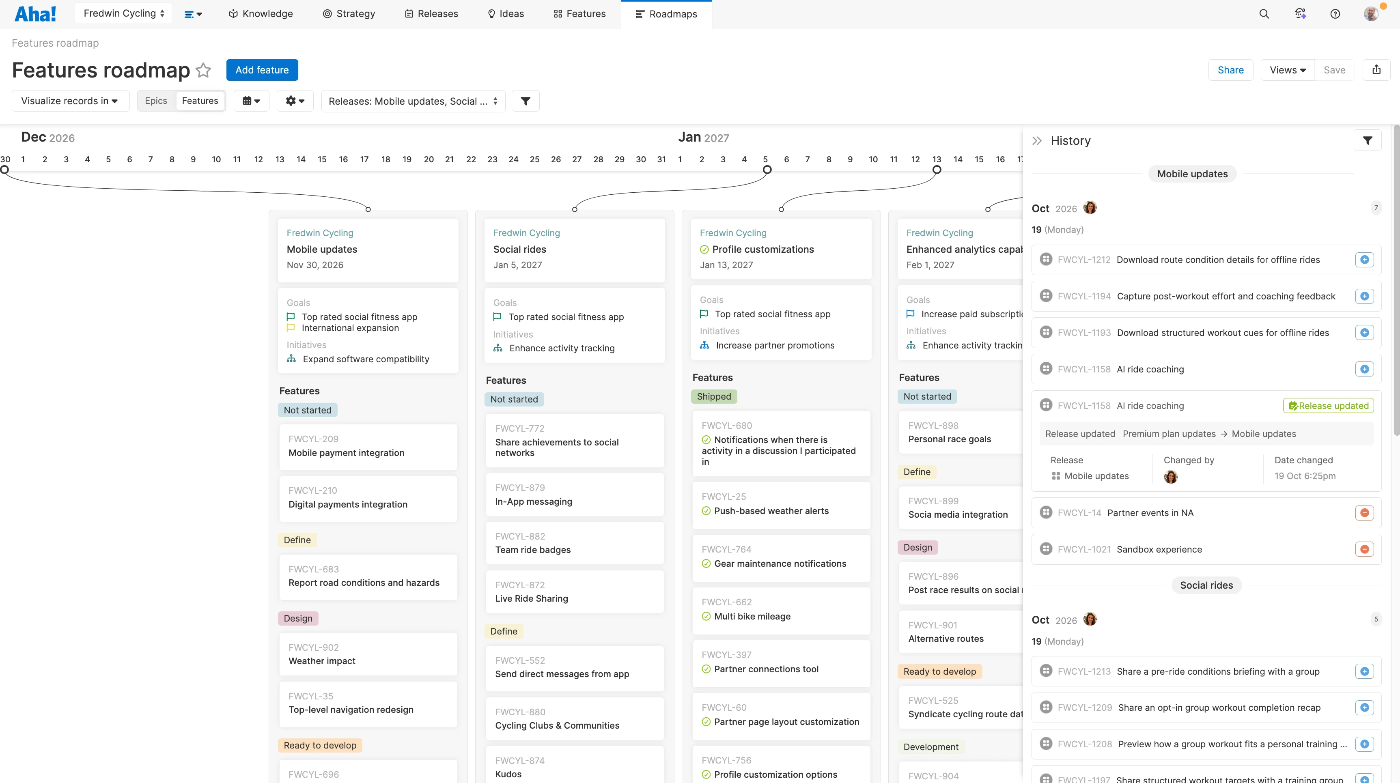Open the Ideas menu
This screenshot has width=1400, height=783.
click(x=506, y=13)
